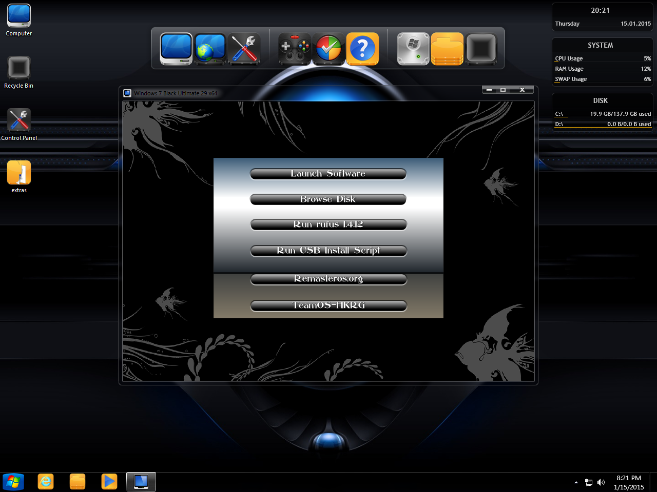Open the wrench and screwdriver tools dock icon
The image size is (657, 492).
244,49
